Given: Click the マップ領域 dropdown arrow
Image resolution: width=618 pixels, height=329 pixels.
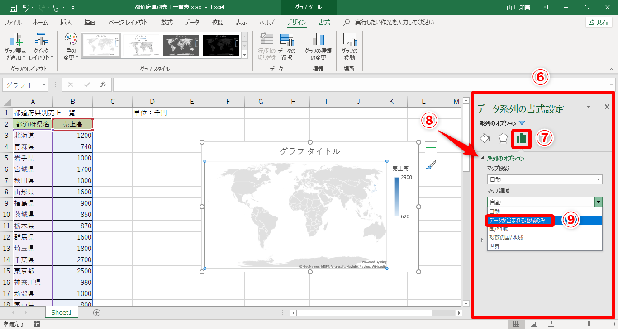Looking at the screenshot, I should coord(599,202).
